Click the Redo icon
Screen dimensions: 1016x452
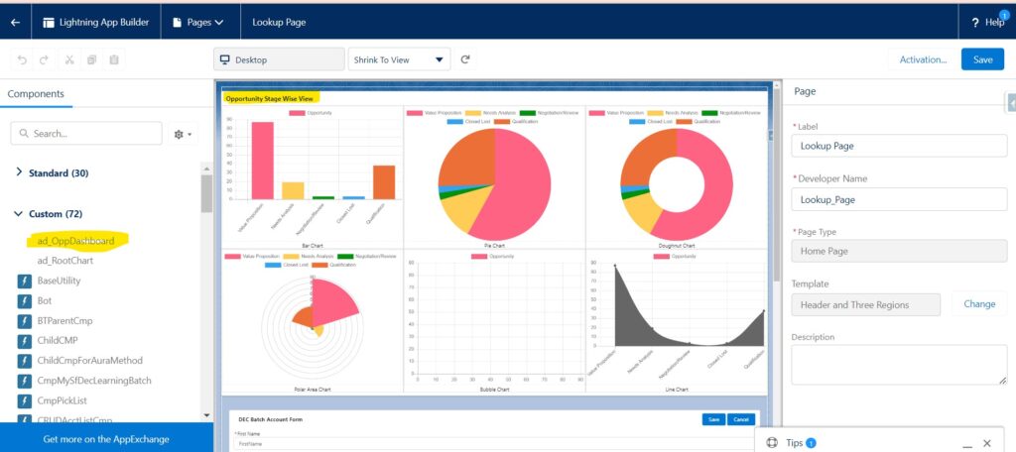[44, 59]
